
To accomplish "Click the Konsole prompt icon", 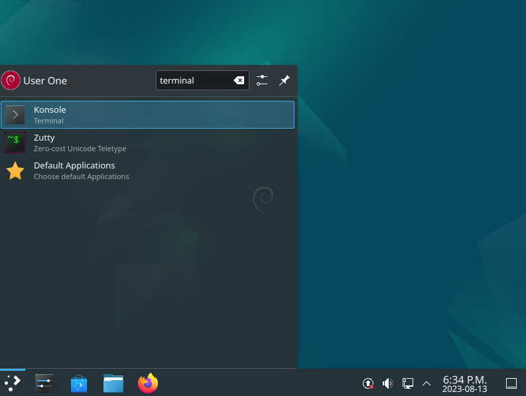I will click(15, 115).
